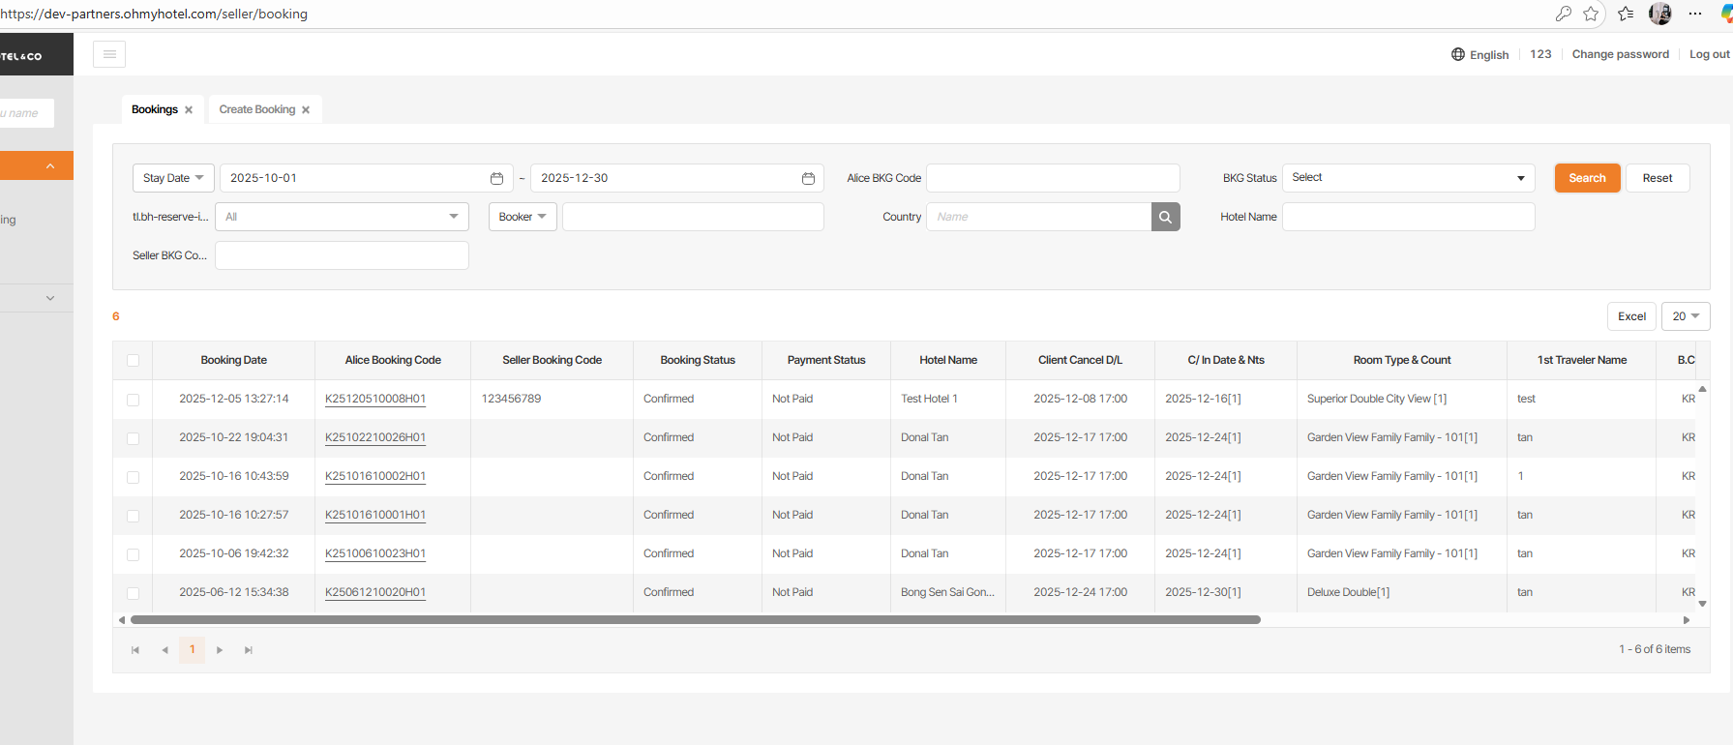Open the BKG Status Select dropdown

tap(1408, 178)
